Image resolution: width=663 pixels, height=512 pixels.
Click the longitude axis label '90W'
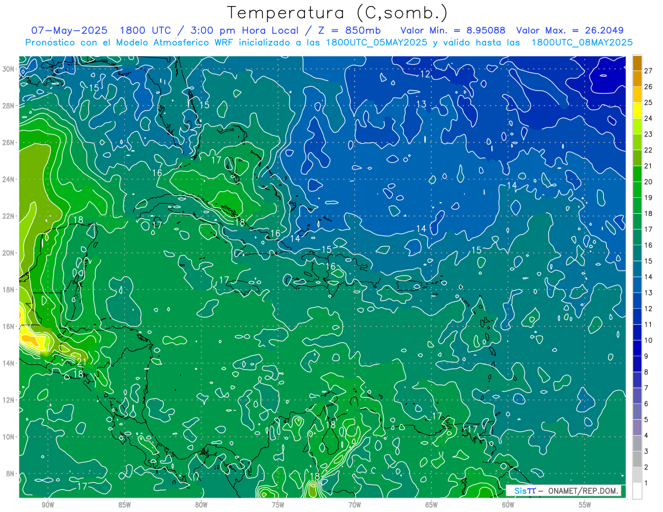pos(48,505)
